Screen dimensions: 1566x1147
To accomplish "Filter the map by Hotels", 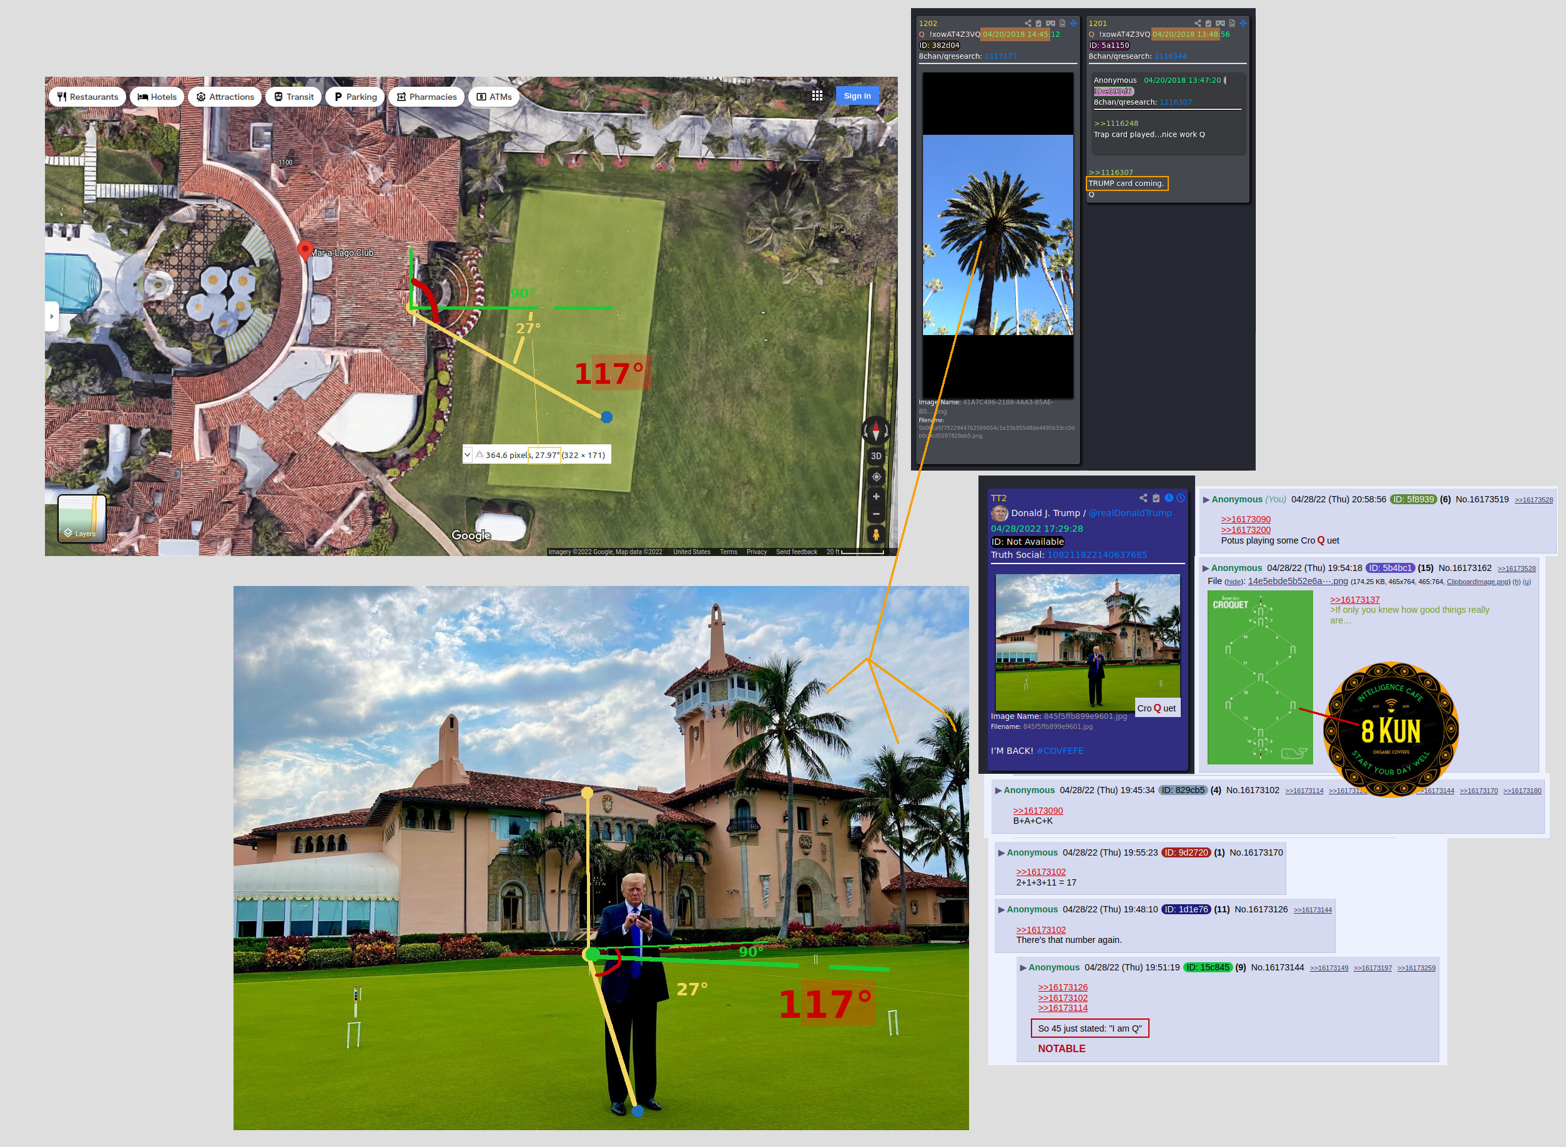I will click(157, 97).
